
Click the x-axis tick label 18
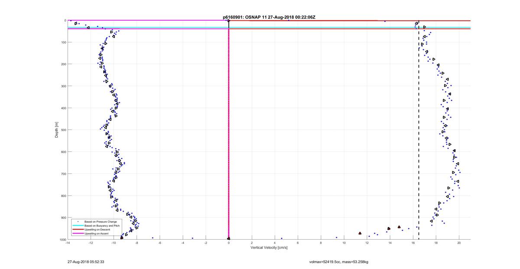tap(436, 243)
